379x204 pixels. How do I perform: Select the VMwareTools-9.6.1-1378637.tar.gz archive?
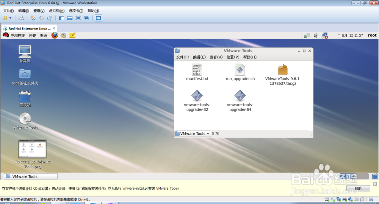click(x=283, y=75)
